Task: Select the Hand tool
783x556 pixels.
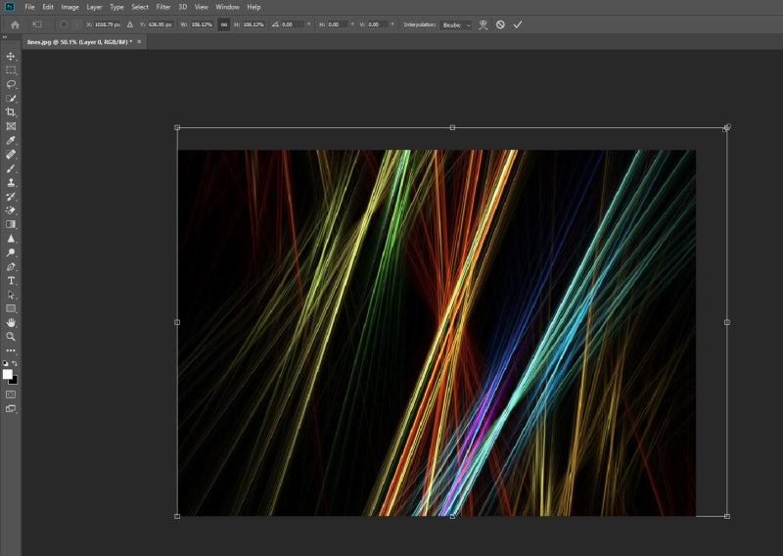Action: (x=11, y=323)
